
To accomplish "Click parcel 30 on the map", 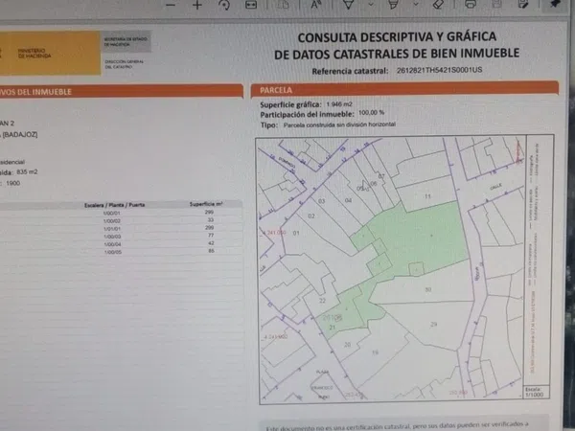I will click(428, 289).
